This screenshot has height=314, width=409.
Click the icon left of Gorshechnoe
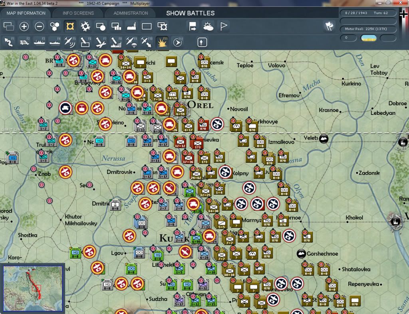click(x=301, y=253)
